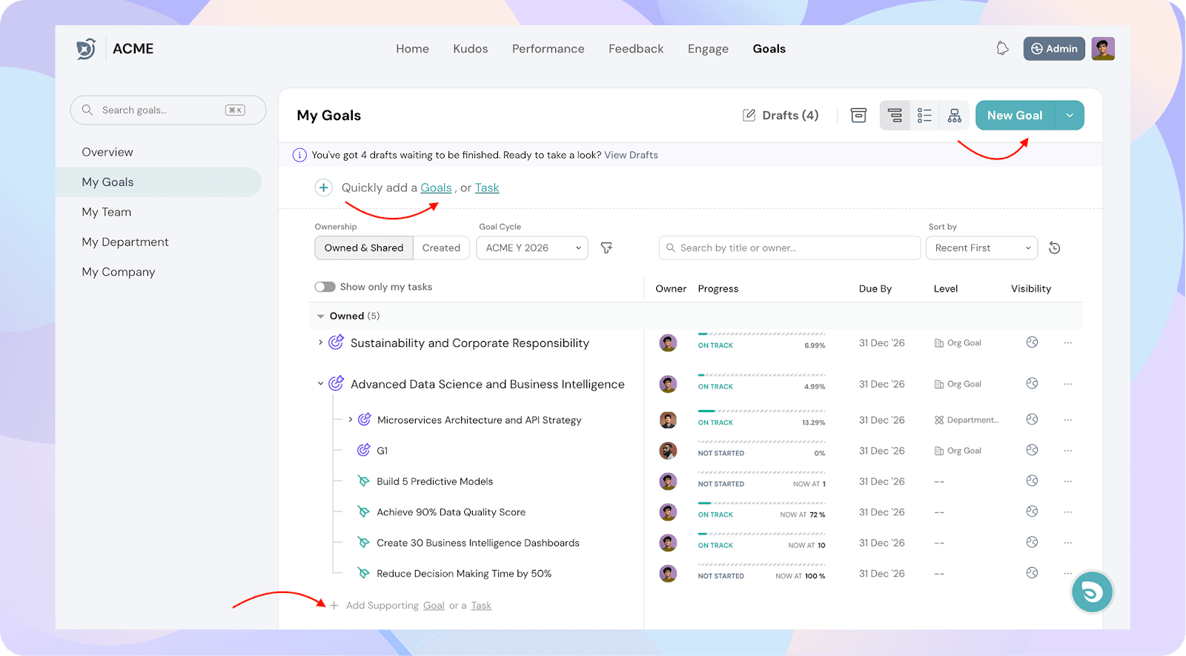Click the filter funnel icon

coord(606,248)
